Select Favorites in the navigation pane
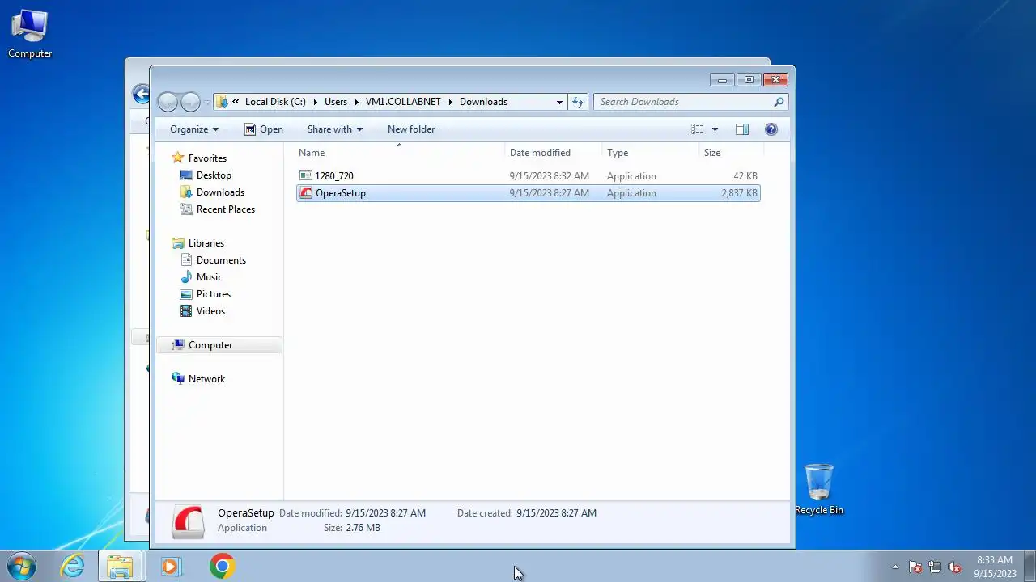The width and height of the screenshot is (1036, 582). 207,158
